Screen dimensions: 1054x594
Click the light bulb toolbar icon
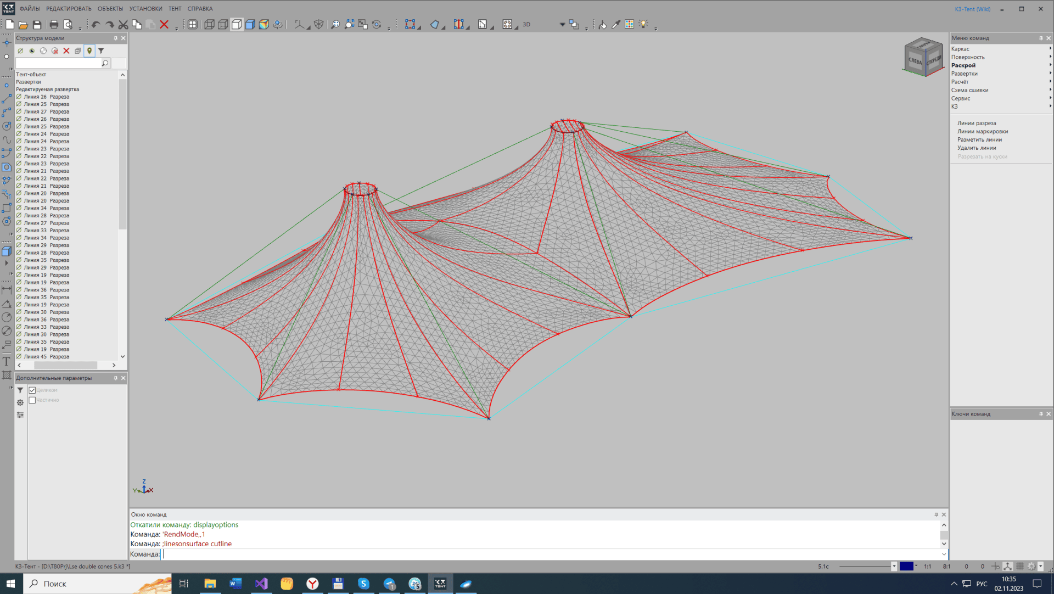click(643, 24)
